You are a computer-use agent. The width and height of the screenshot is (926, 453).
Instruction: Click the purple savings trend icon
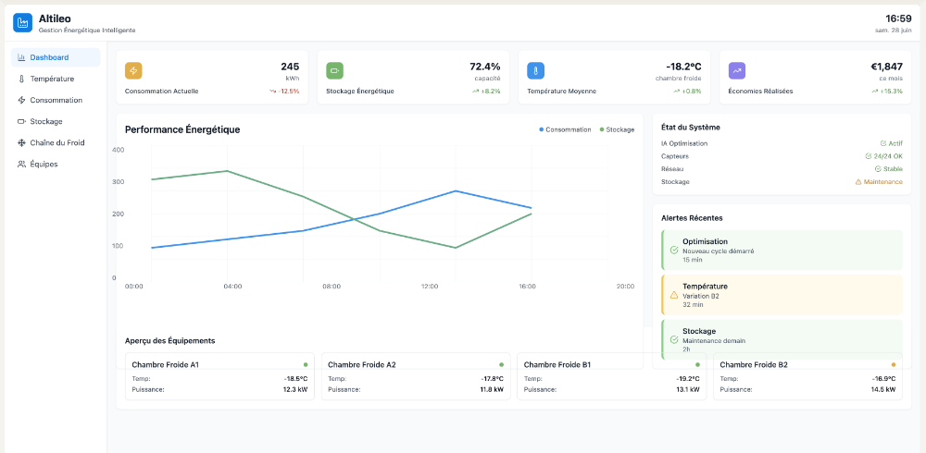[x=737, y=71]
